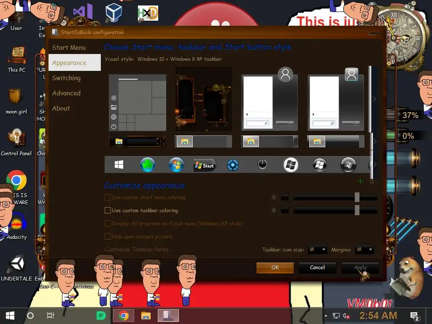Screen dimensions: 432x324
Task: Select the grey faded Windows orb start button
Action: point(348,165)
